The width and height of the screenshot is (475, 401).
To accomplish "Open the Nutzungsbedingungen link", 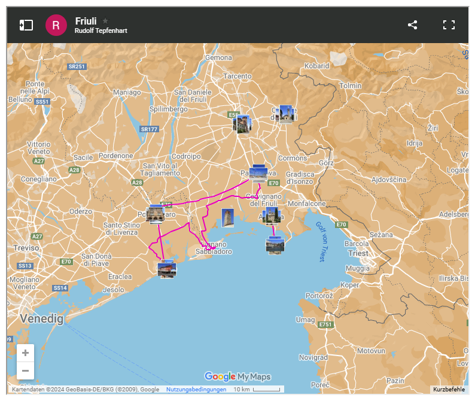I will coord(196,390).
